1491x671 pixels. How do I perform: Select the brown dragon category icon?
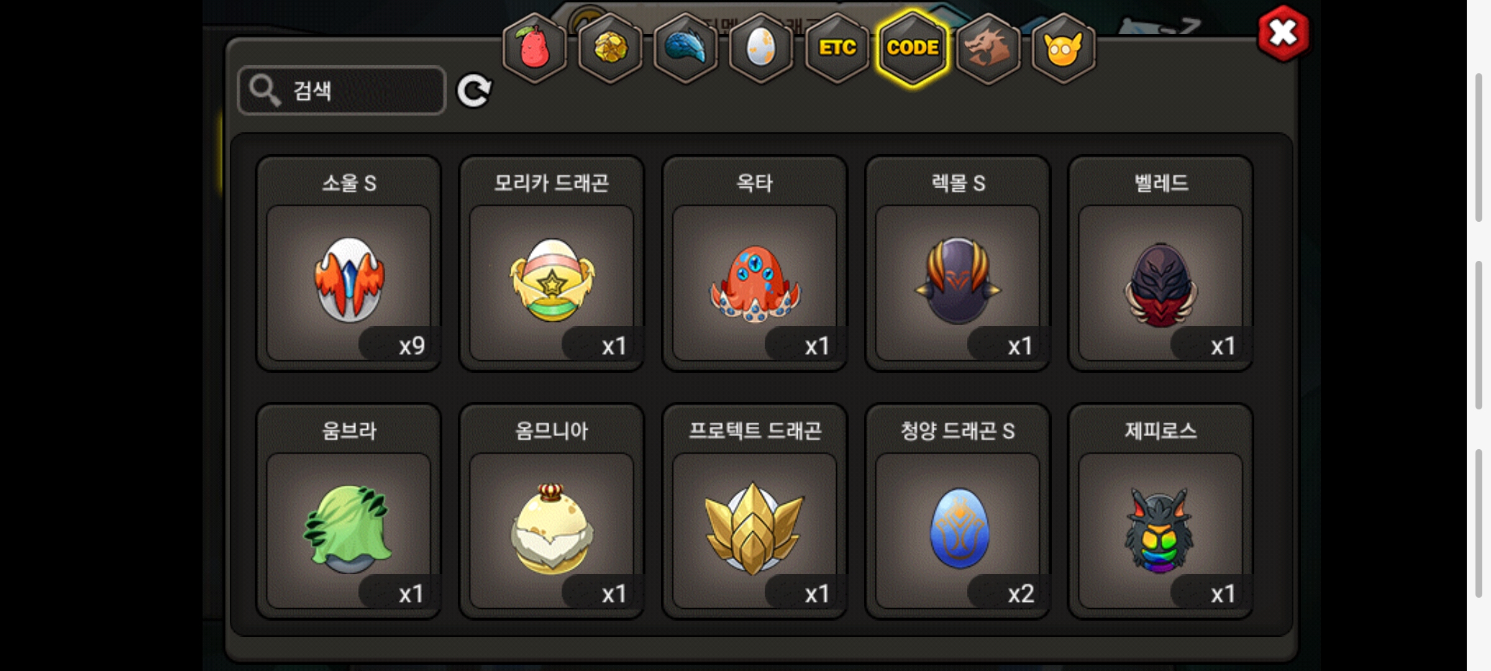coord(988,48)
